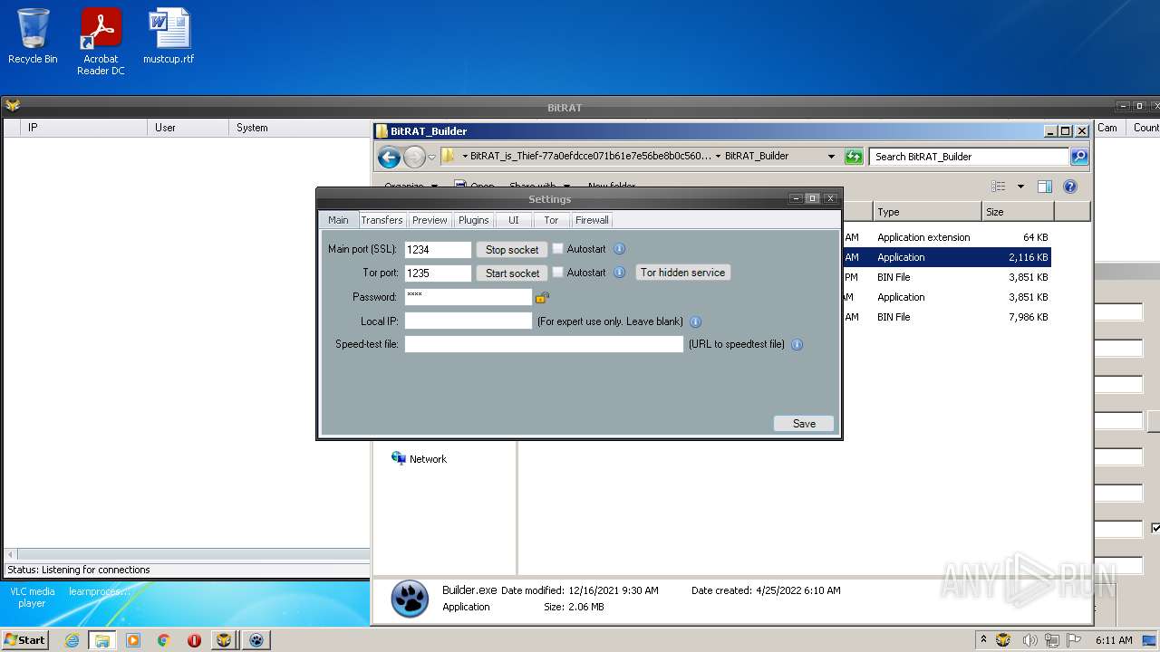Open Internet Explorer from taskbar
The height and width of the screenshot is (652, 1160).
pos(72,640)
